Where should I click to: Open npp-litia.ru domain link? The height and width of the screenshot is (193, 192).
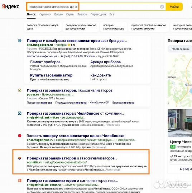tap(34, 162)
